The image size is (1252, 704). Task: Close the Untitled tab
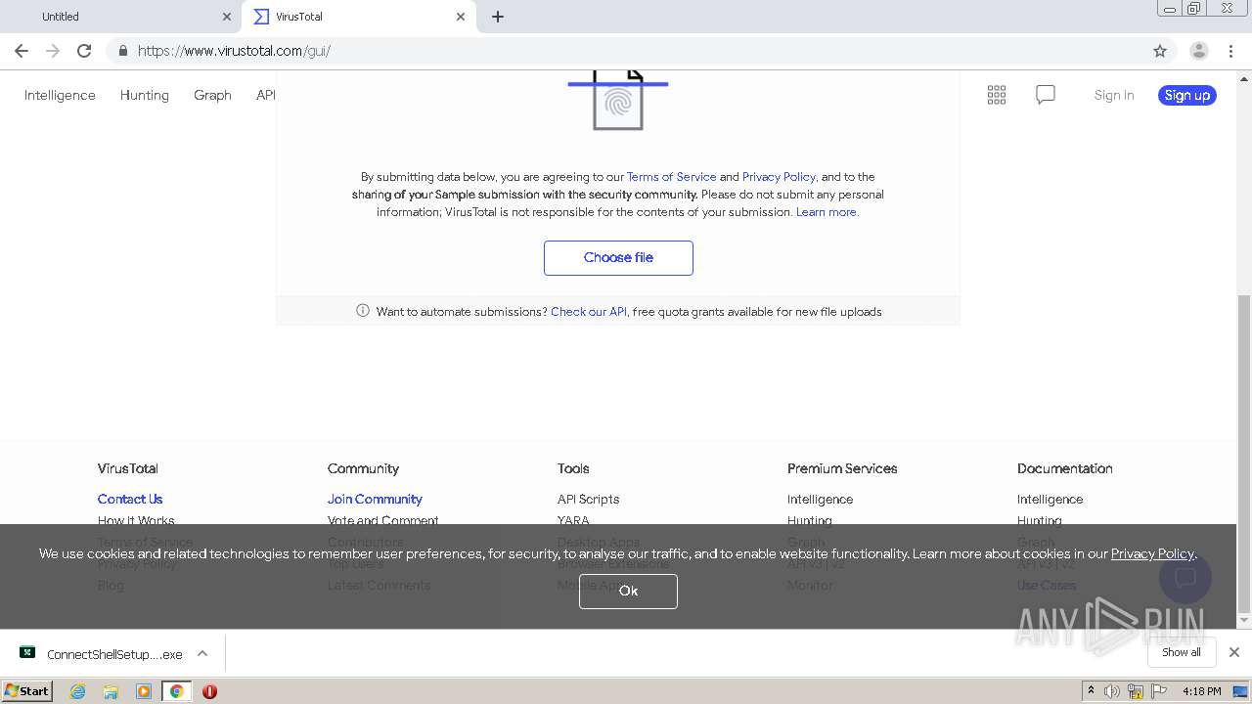(227, 17)
